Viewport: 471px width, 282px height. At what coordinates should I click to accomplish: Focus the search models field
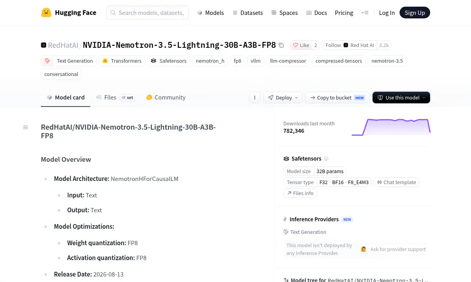point(147,13)
